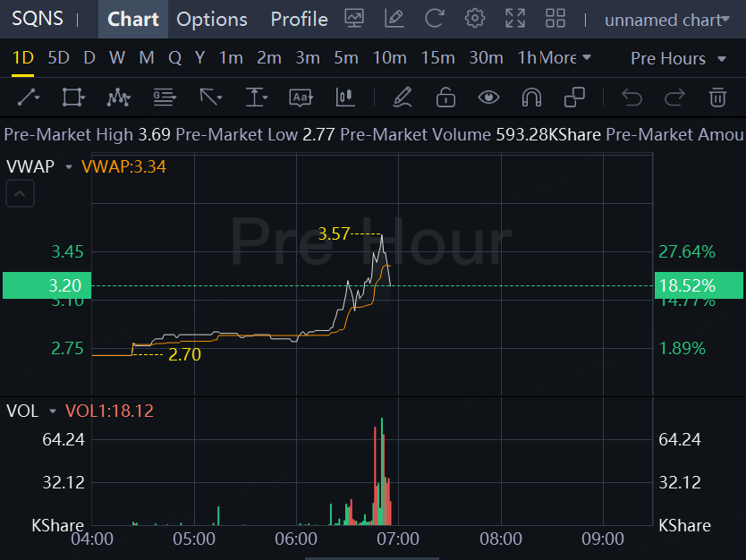The height and width of the screenshot is (560, 746).
Task: Select the 15m interval
Action: coord(437,58)
